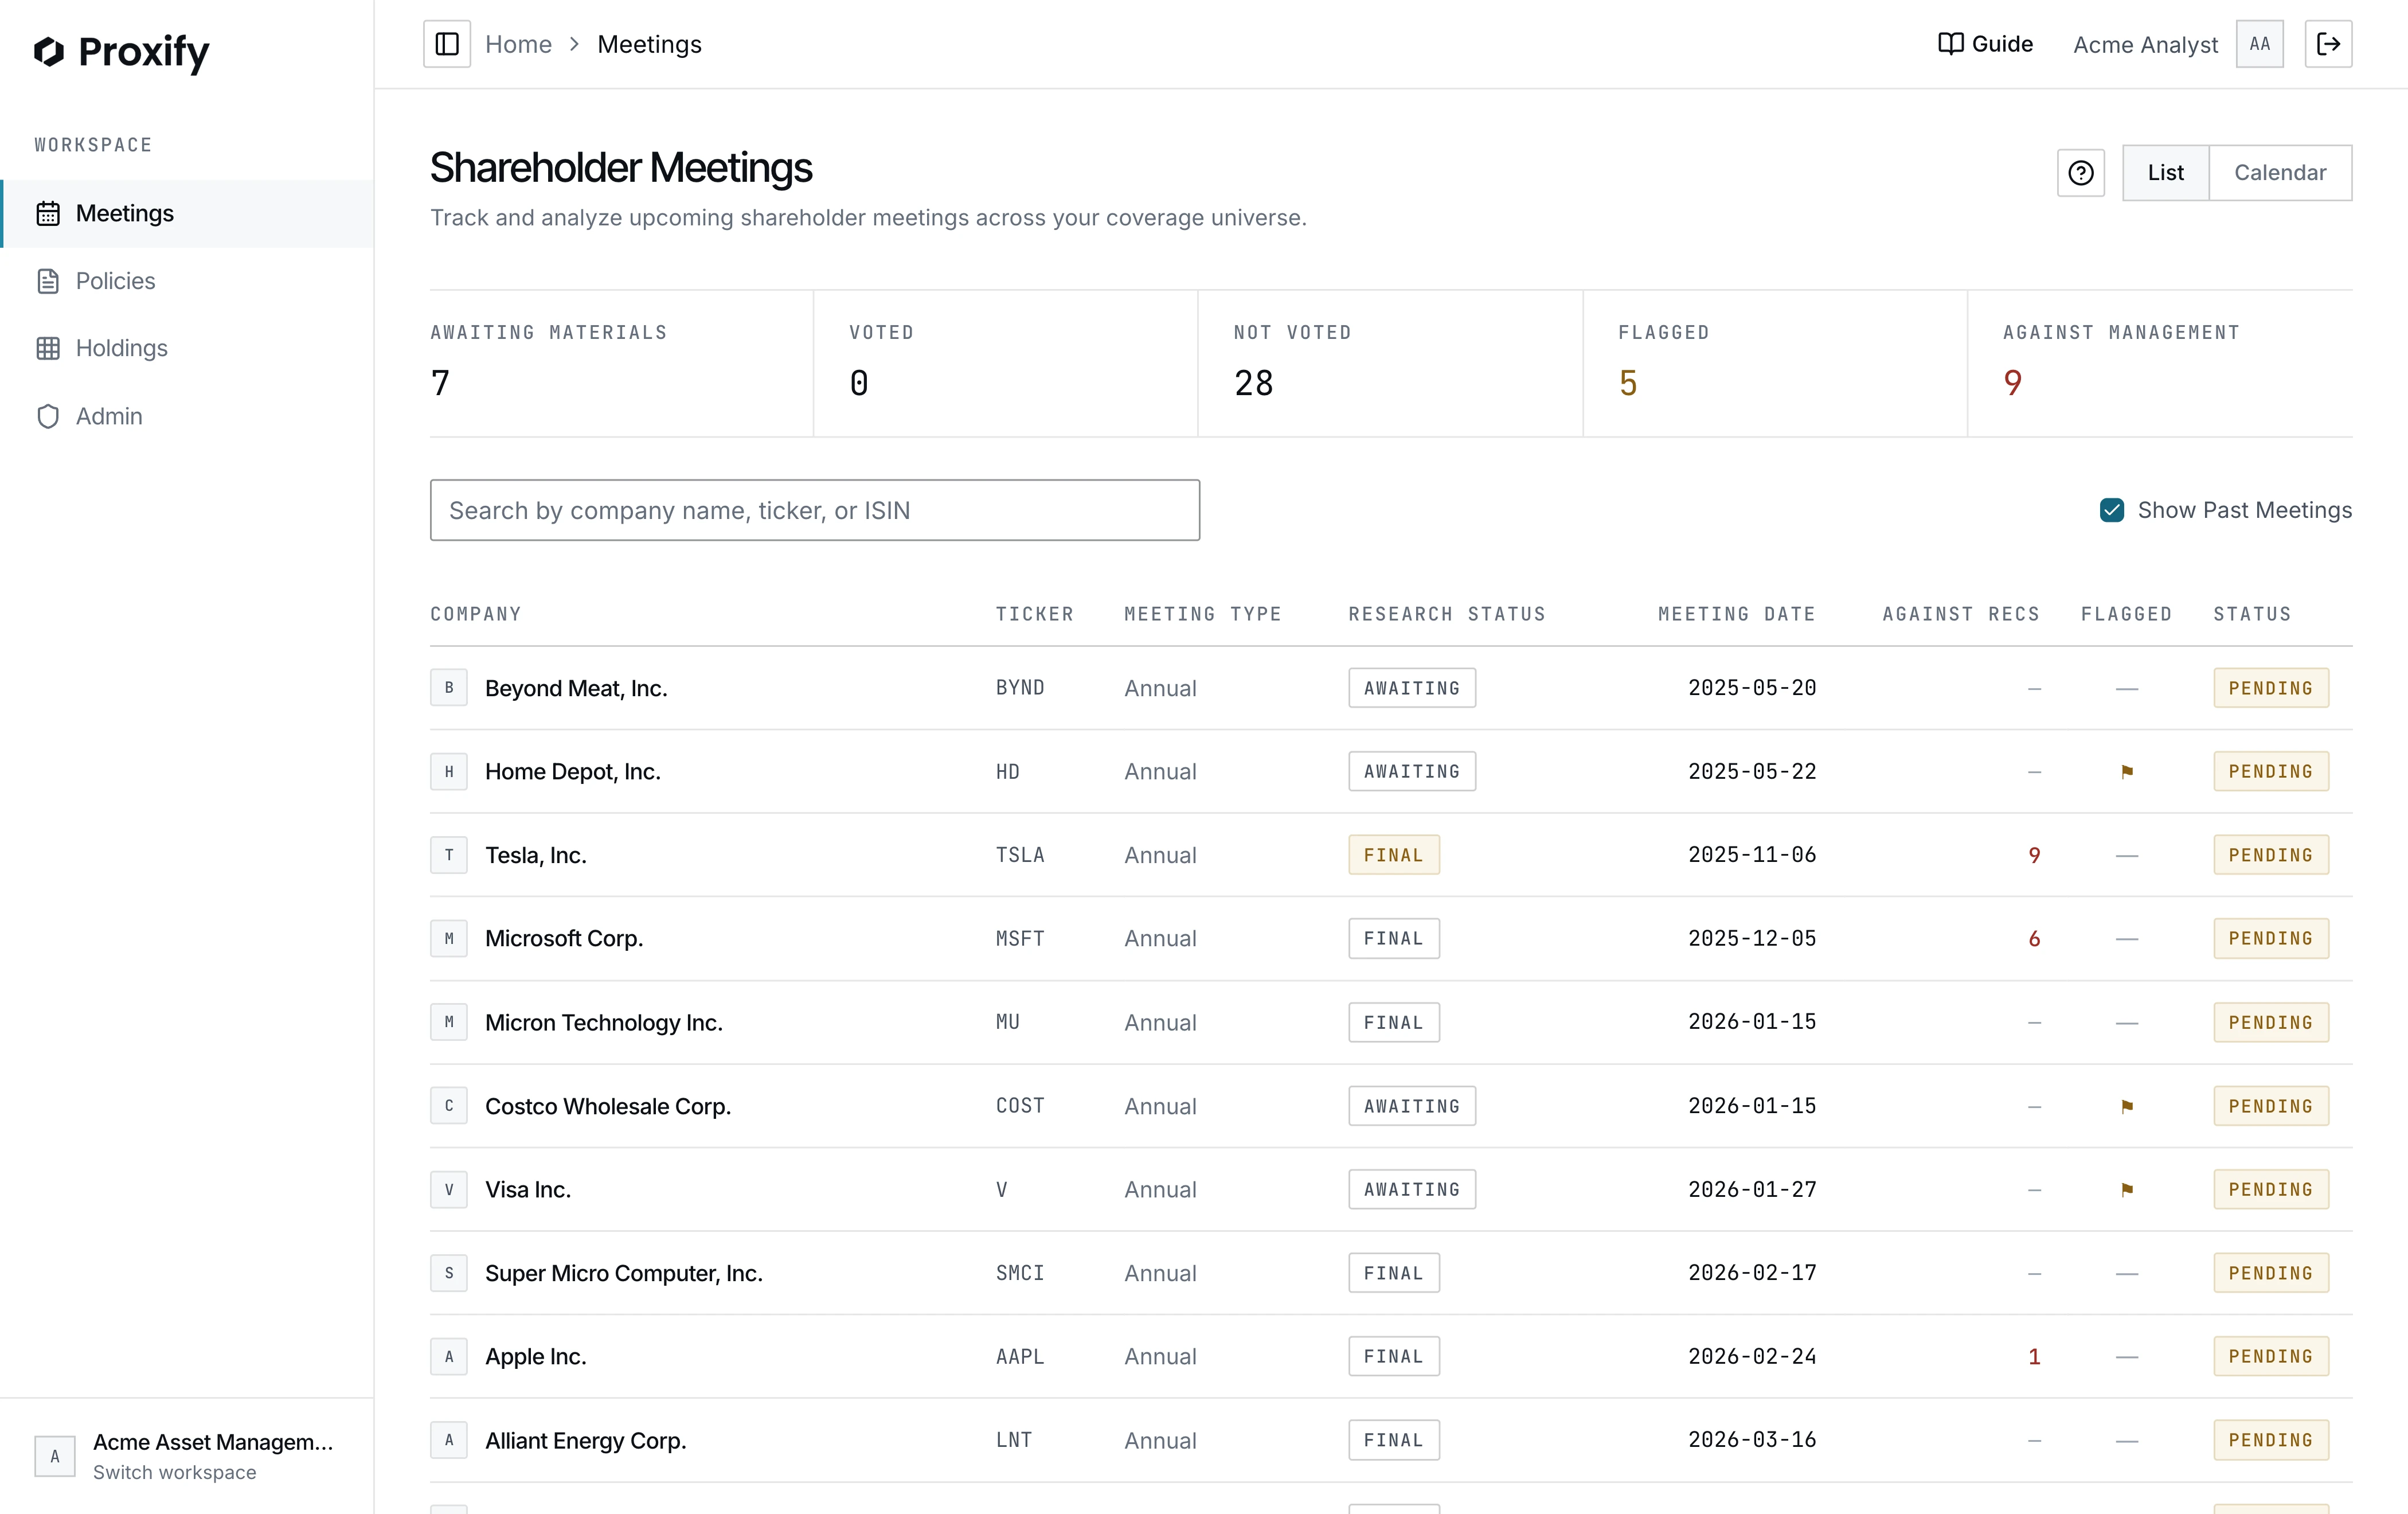Open Meetings in the sidebar
The height and width of the screenshot is (1514, 2408).
(x=187, y=213)
